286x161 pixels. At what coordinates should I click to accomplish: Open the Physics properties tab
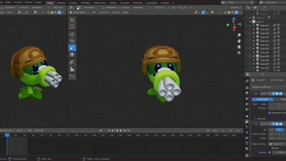tap(247, 132)
